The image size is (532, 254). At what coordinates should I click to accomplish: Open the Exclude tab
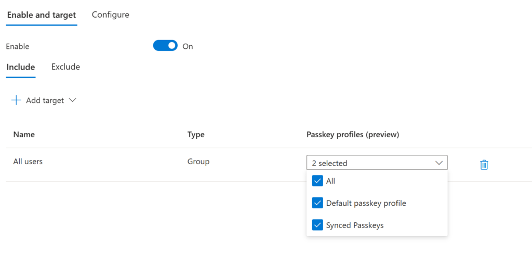point(65,66)
